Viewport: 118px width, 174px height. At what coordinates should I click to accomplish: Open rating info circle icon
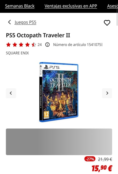[x=47, y=45]
